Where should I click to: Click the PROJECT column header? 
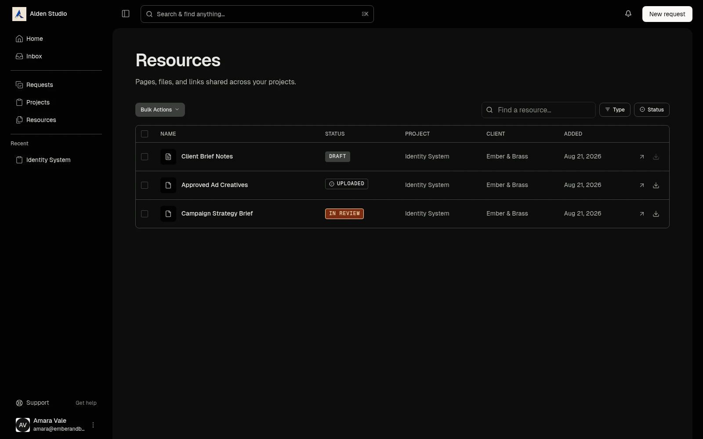point(417,134)
